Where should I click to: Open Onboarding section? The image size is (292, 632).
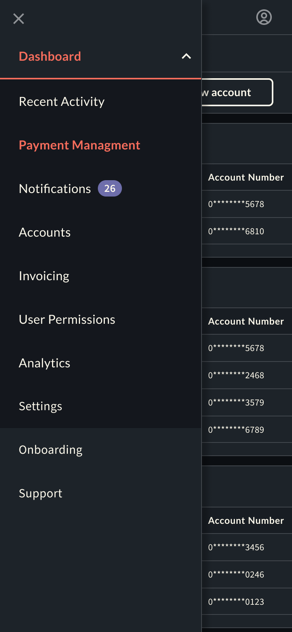(50, 450)
